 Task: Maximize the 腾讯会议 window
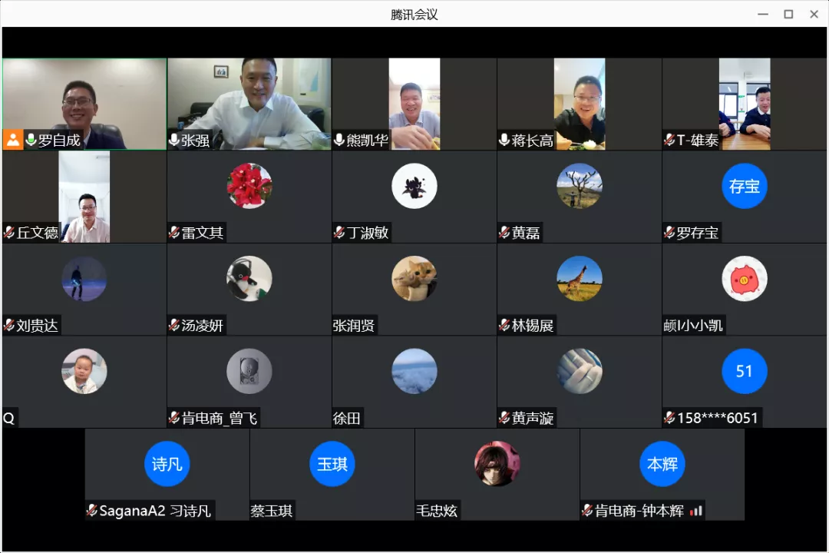click(788, 15)
